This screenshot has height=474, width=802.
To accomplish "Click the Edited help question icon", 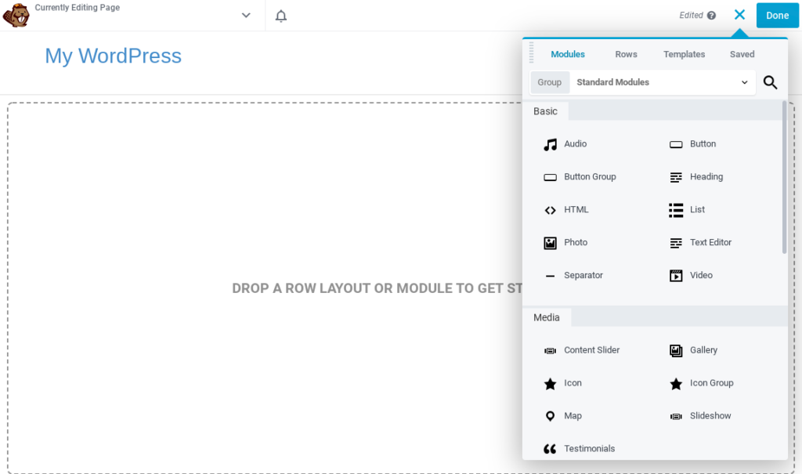I will (x=711, y=16).
